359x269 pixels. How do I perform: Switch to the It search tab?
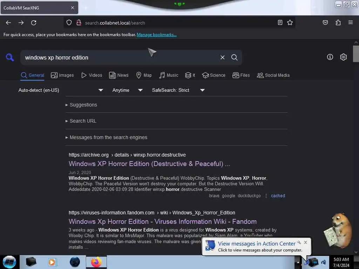[x=190, y=75]
